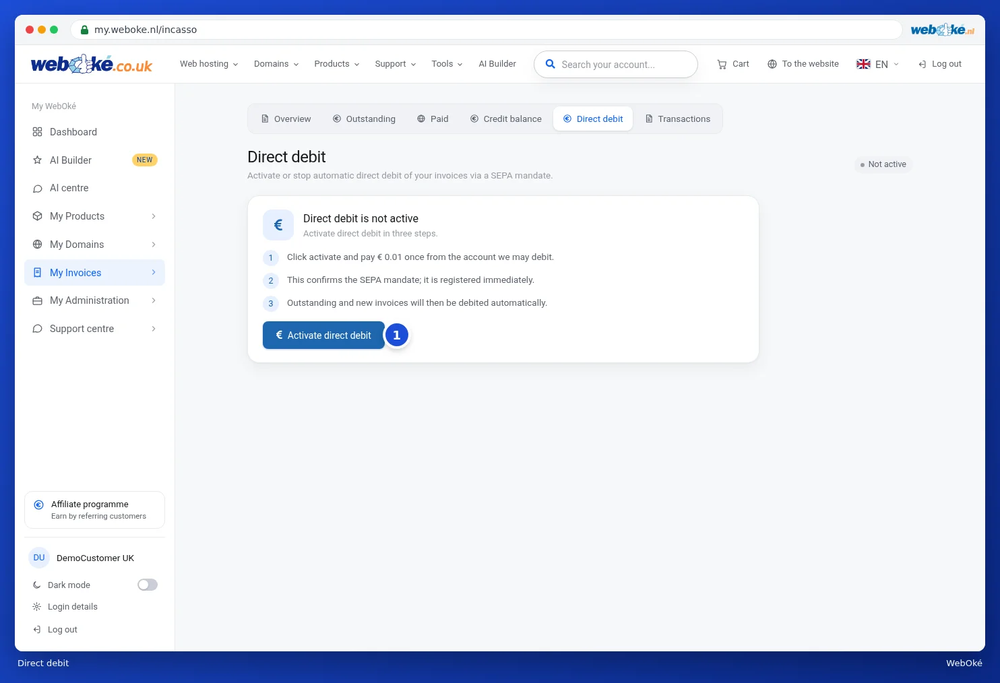Image resolution: width=1000 pixels, height=683 pixels.
Task: Open the EN language selector
Action: pyautogui.click(x=878, y=64)
